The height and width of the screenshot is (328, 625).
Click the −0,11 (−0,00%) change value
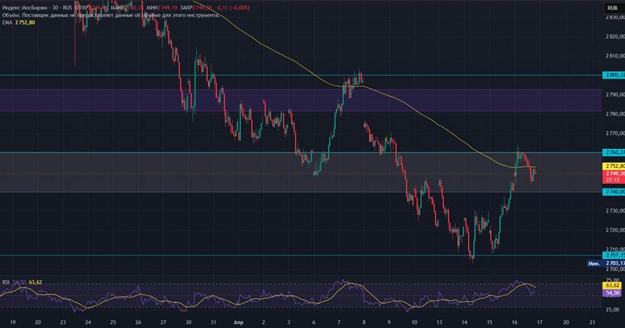(x=232, y=7)
